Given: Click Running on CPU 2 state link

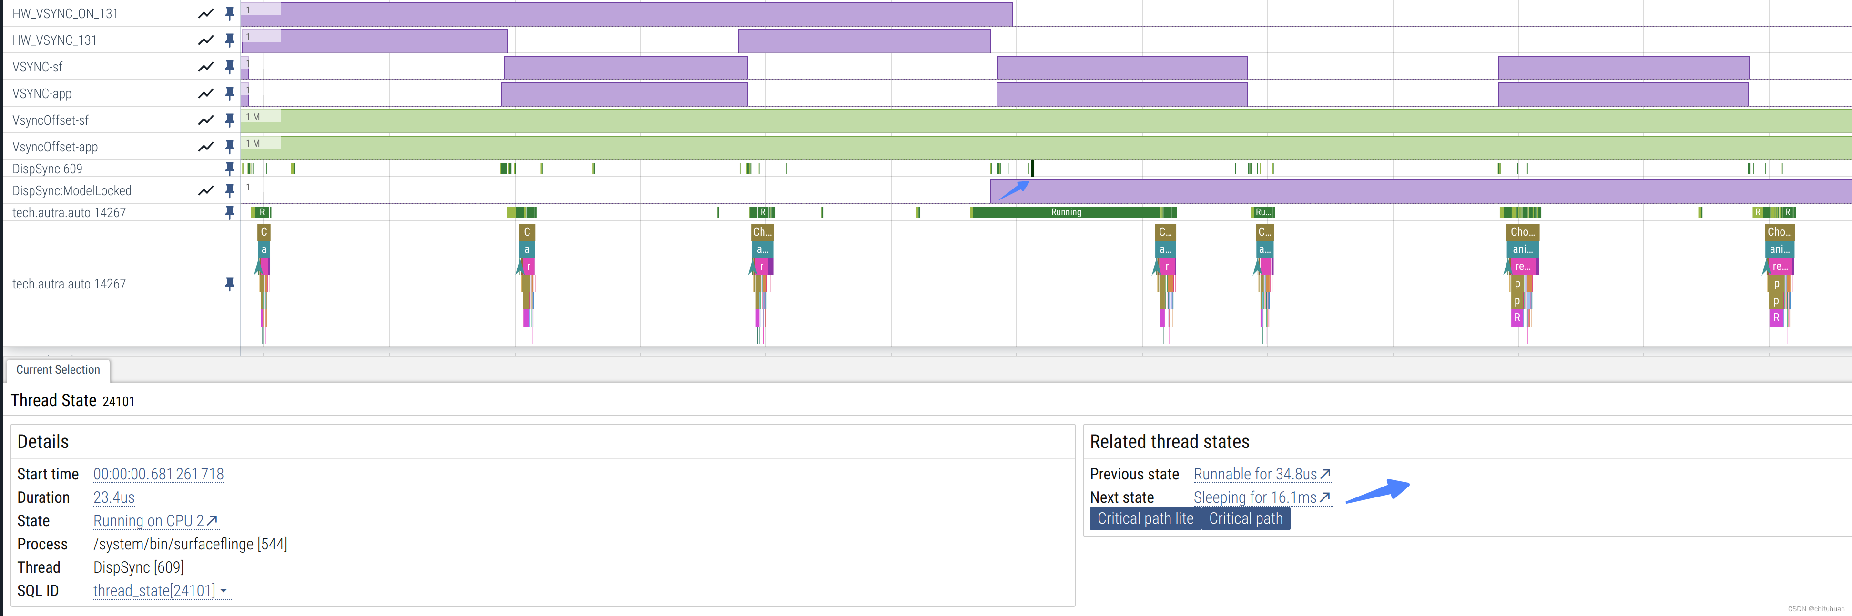Looking at the screenshot, I should tap(155, 521).
